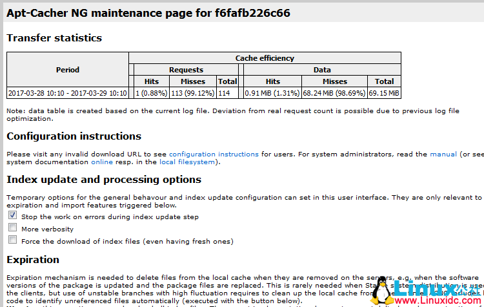Uncheck Stop the work on errors checkbox
Image resolution: width=484 pixels, height=307 pixels.
[12, 215]
